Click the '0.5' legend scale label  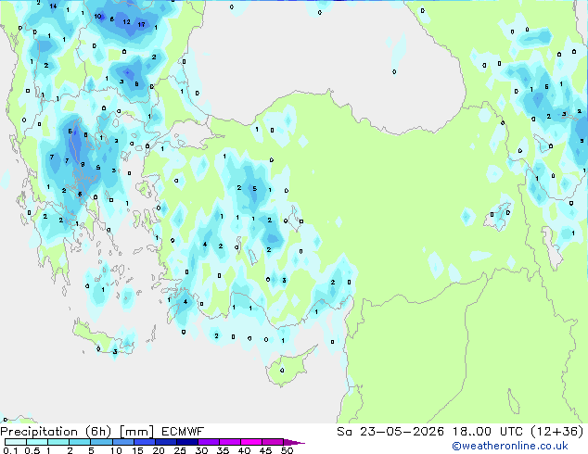click(32, 450)
